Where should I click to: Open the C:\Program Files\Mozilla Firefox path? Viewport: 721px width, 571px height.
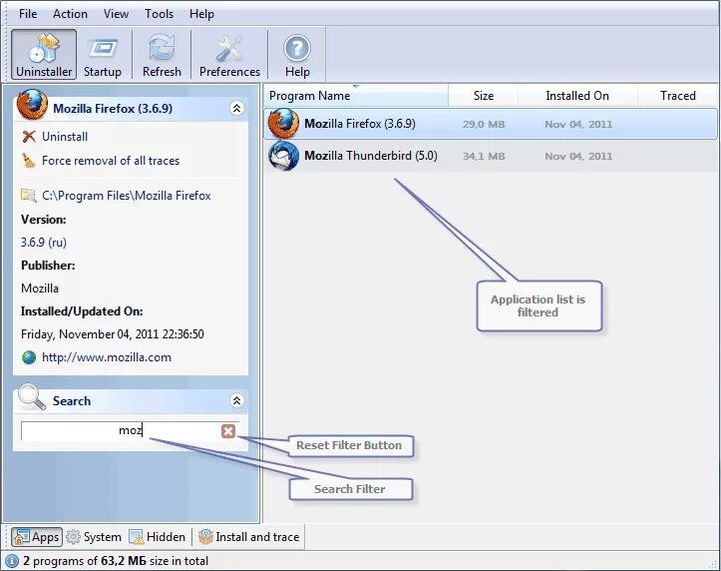(127, 196)
